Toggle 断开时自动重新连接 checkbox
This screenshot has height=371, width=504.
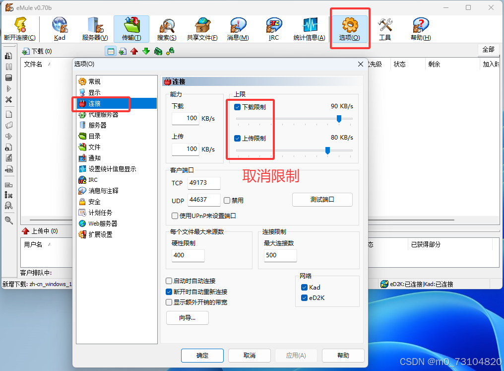tap(169, 292)
